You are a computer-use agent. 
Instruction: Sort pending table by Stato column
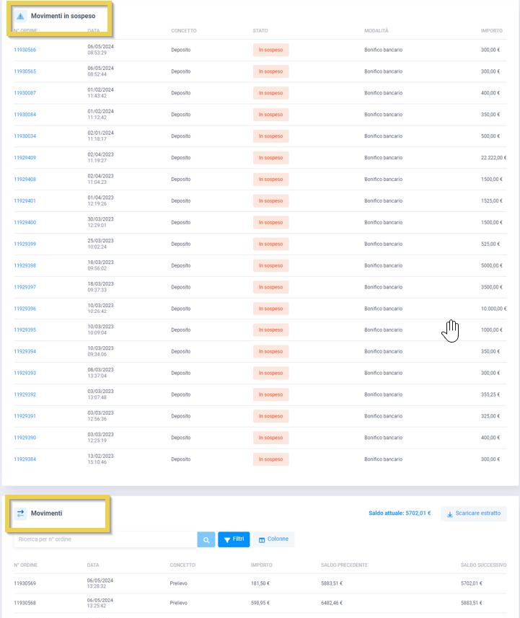pos(260,31)
